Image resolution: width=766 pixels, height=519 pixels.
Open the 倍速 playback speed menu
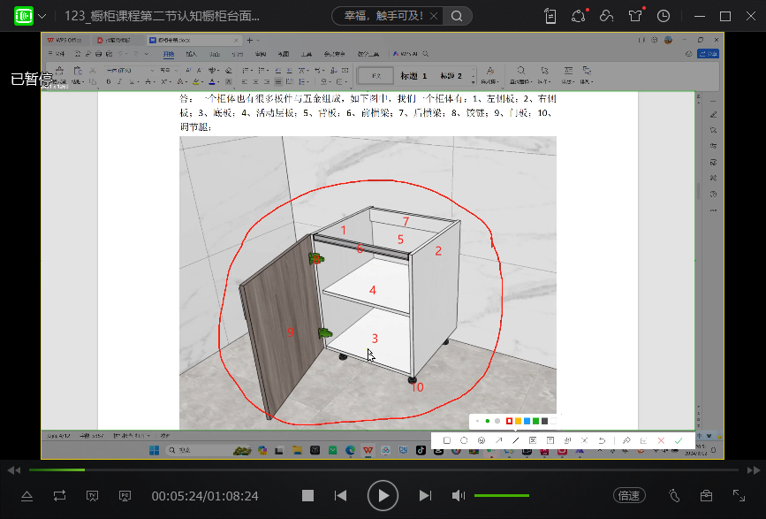[629, 496]
